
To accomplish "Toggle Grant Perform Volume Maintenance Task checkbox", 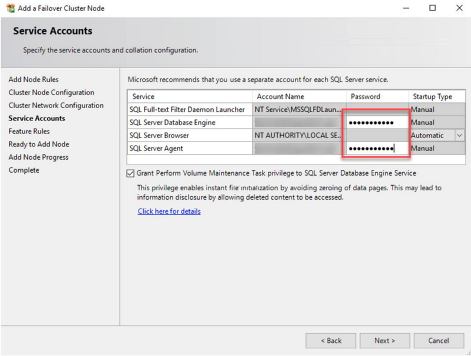I will (x=130, y=173).
